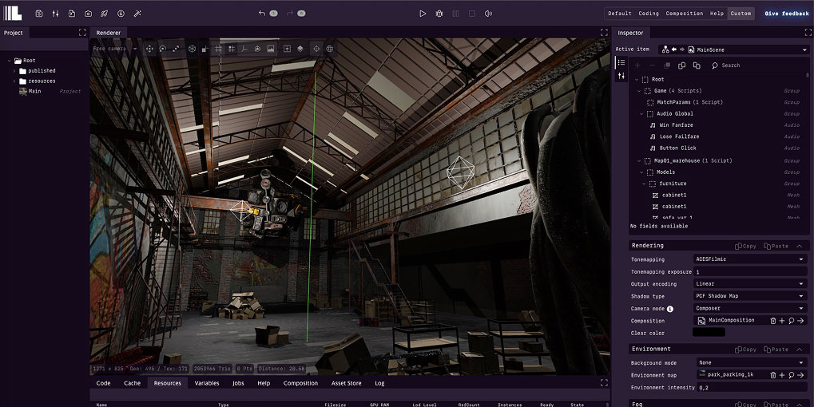Collapse the Rendering section
The height and width of the screenshot is (407, 814).
[800, 247]
